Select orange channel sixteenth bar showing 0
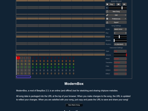This screenshot has width=148, height=111. click(x=73, y=61)
